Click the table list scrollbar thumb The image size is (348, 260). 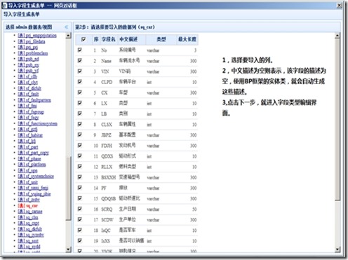coord(68,188)
